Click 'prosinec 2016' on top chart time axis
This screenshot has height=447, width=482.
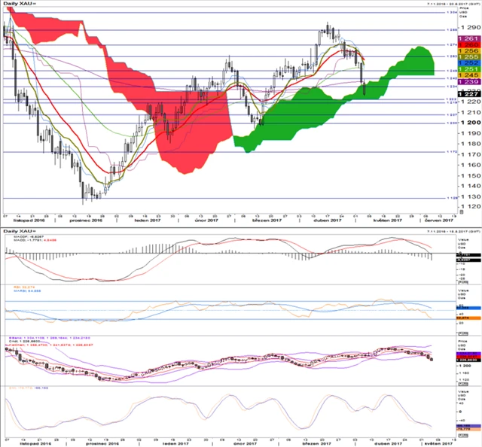click(86, 220)
